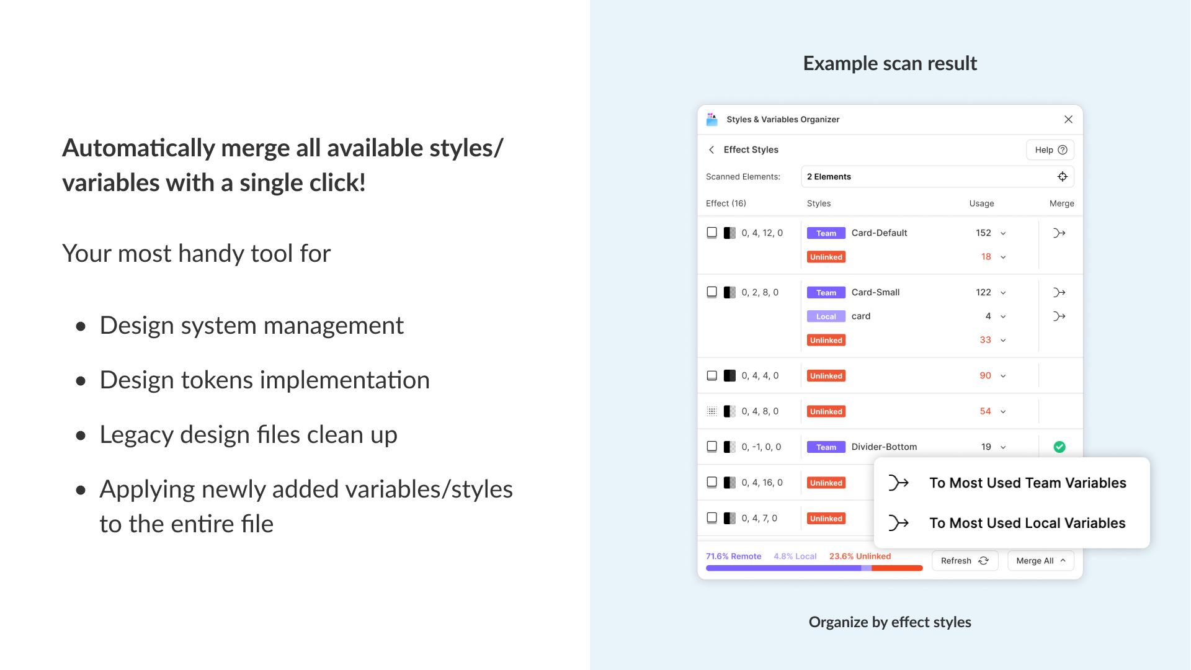The image size is (1191, 670).
Task: Click the dark swatch for 0, 4, 4, 0
Action: (729, 375)
